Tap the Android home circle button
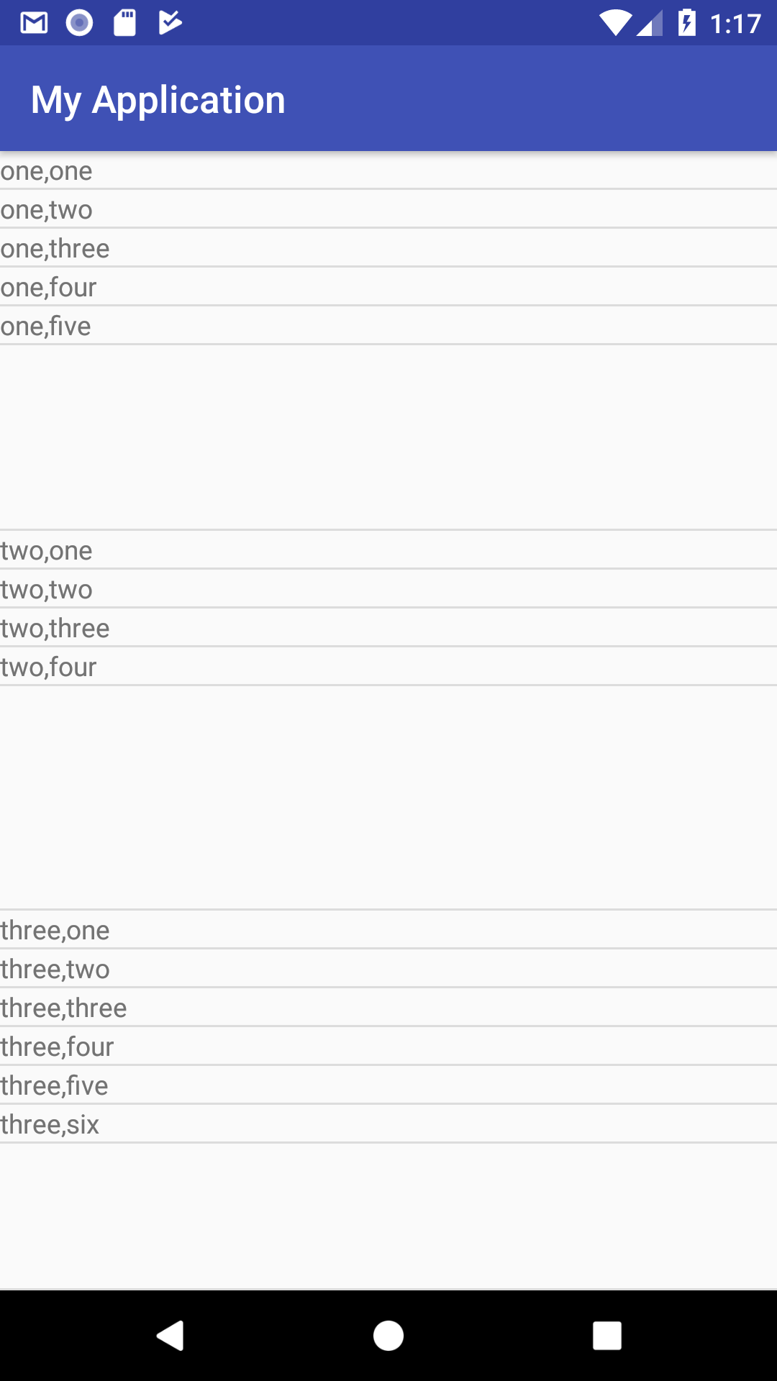 click(388, 1336)
